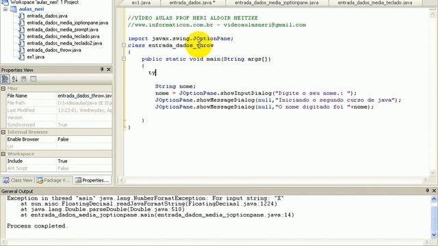Click the file icon beside entrada_dados_media_joptionpane.java

pos(21,23)
